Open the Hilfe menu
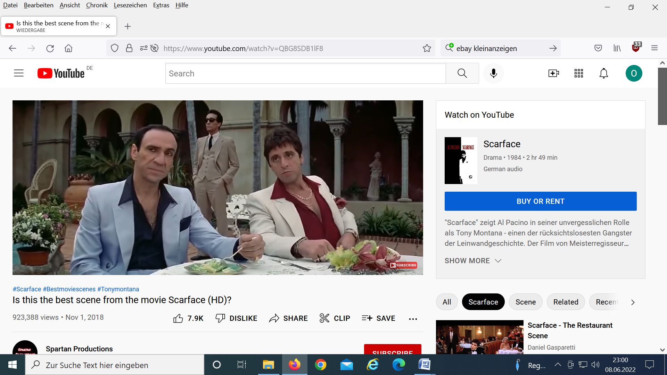Image resolution: width=667 pixels, height=375 pixels. [182, 5]
